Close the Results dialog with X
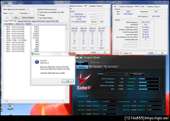 pos(72,53)
